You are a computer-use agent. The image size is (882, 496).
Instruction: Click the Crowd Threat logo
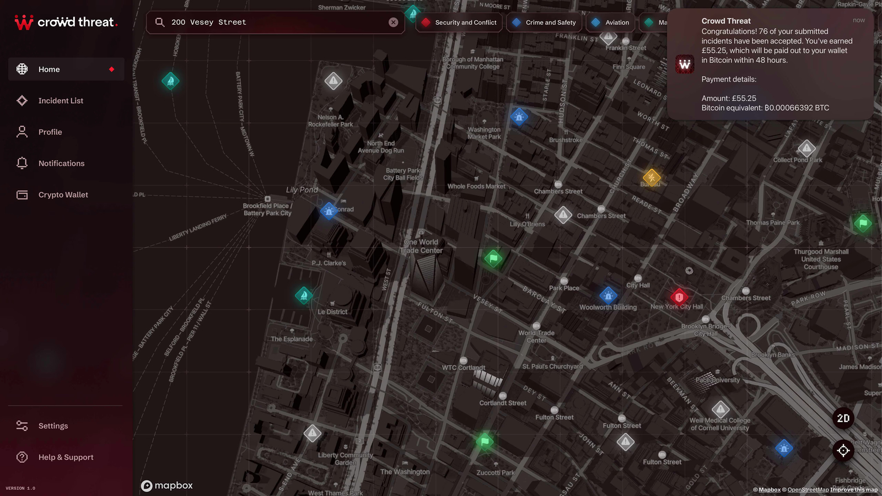tap(66, 22)
